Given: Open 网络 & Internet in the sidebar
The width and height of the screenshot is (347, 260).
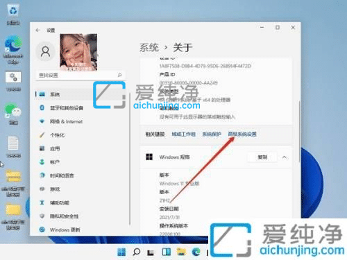Looking at the screenshot, I should (66, 121).
